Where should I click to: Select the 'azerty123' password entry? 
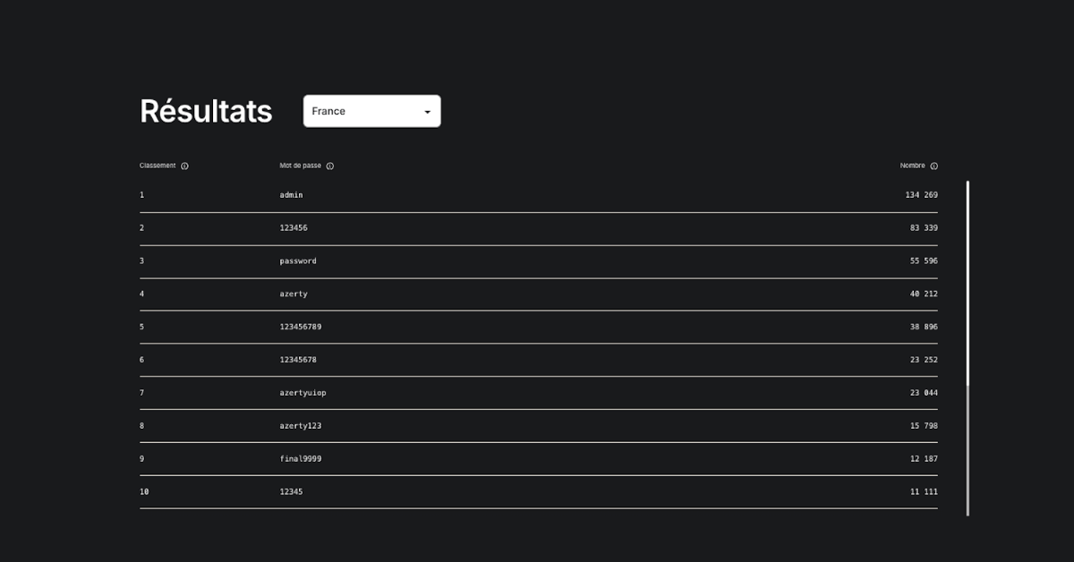coord(300,426)
